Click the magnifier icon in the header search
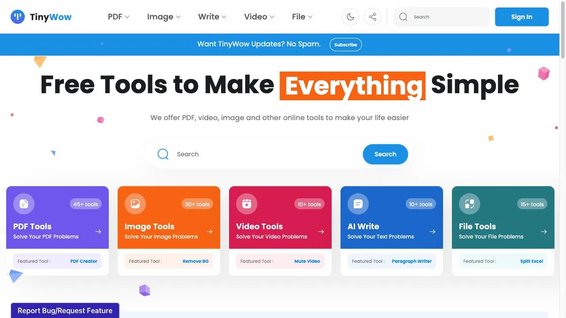The image size is (566, 318). click(403, 17)
